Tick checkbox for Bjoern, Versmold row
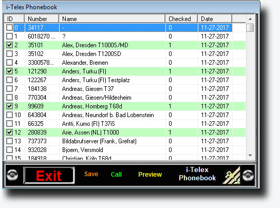This screenshot has width=280, height=208. click(9, 150)
